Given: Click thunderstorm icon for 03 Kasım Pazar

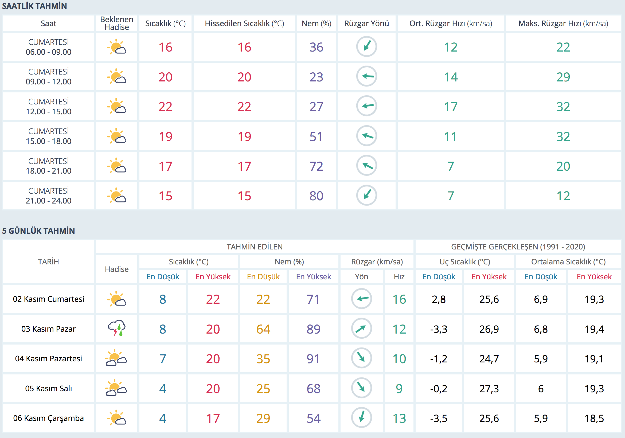Looking at the screenshot, I should click(116, 328).
